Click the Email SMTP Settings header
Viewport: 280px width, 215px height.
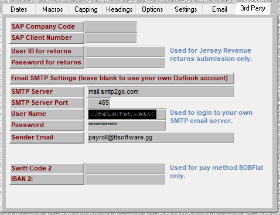click(x=122, y=79)
